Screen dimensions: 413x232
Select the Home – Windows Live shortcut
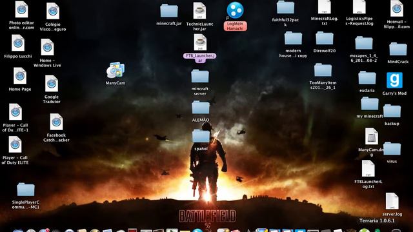[47, 47]
